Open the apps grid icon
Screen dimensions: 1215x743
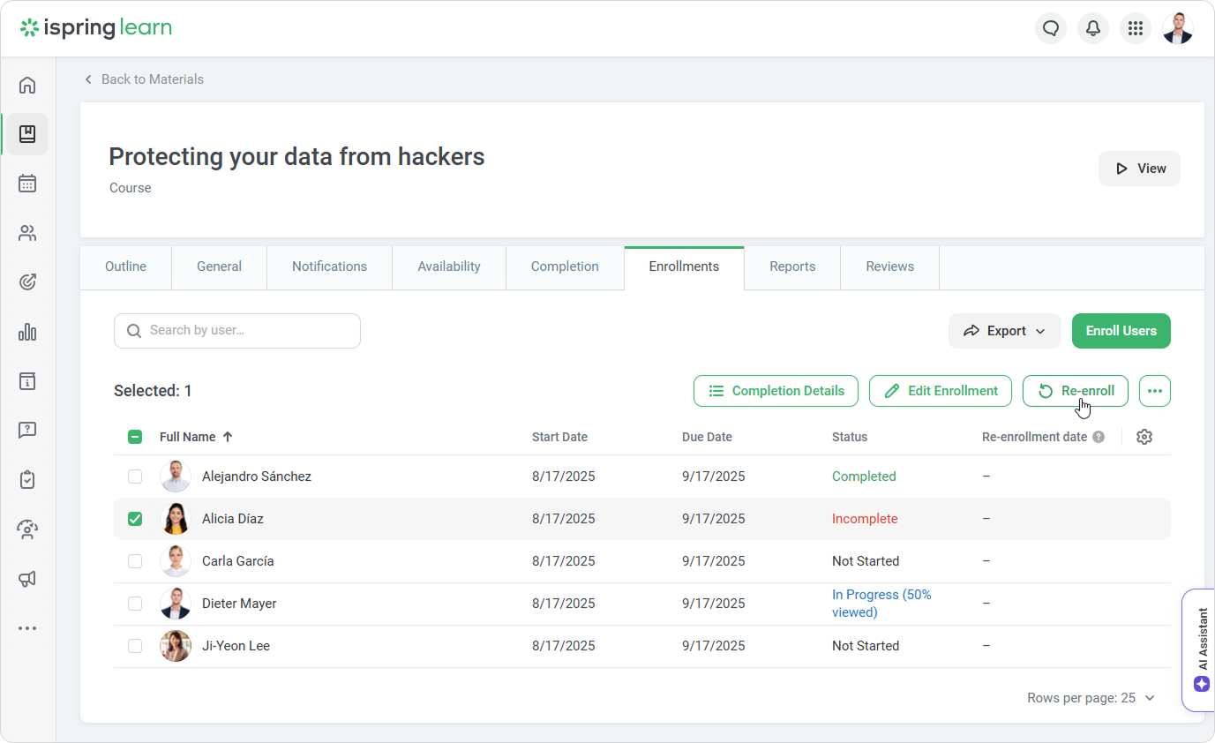point(1136,28)
